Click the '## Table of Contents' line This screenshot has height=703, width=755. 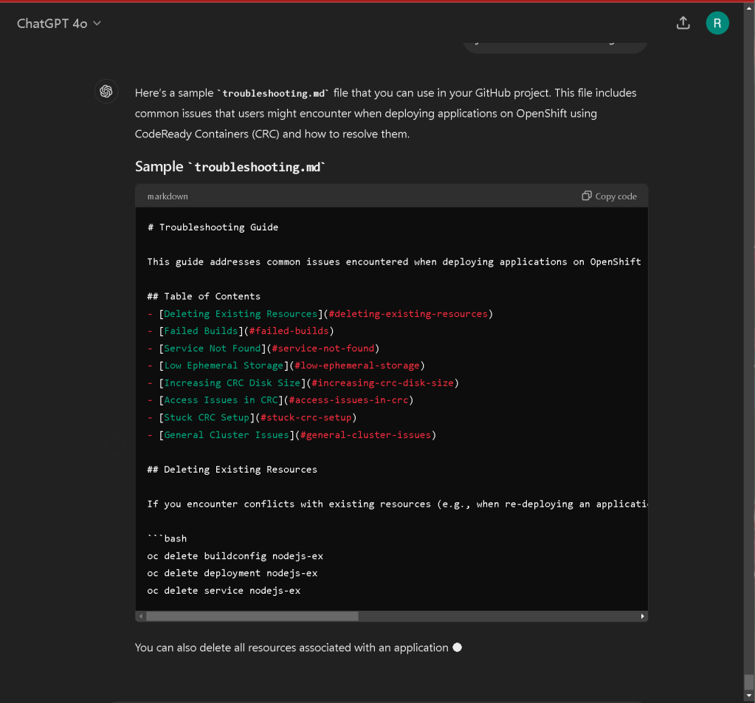(x=204, y=296)
